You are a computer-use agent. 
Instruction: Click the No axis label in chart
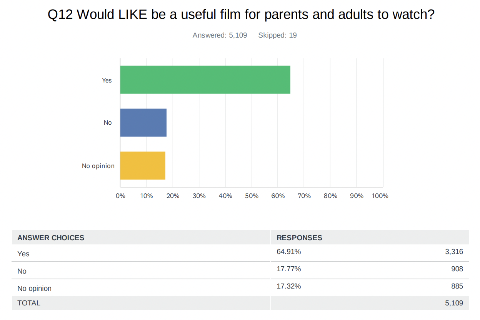coord(107,123)
